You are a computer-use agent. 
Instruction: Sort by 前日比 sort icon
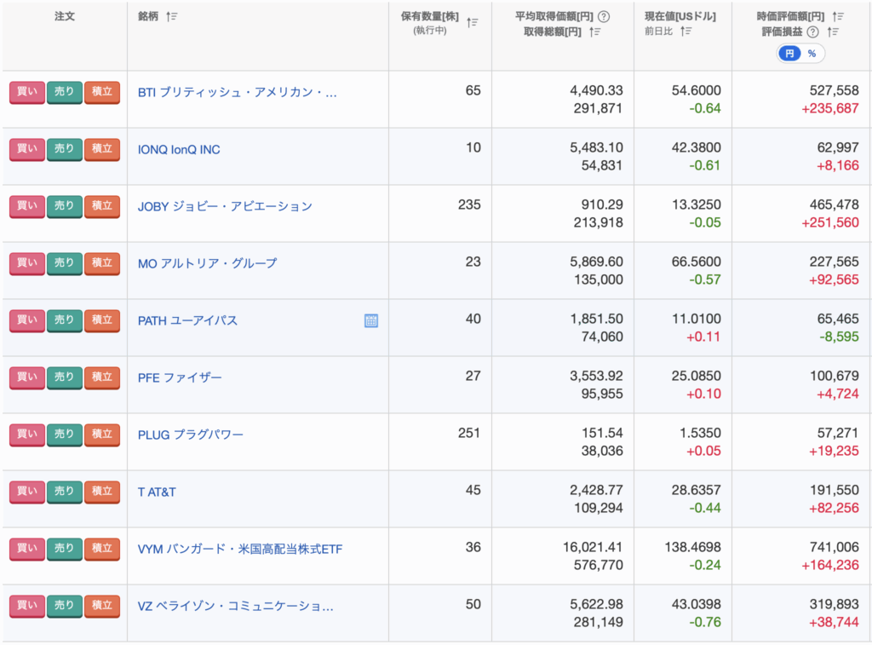click(686, 32)
